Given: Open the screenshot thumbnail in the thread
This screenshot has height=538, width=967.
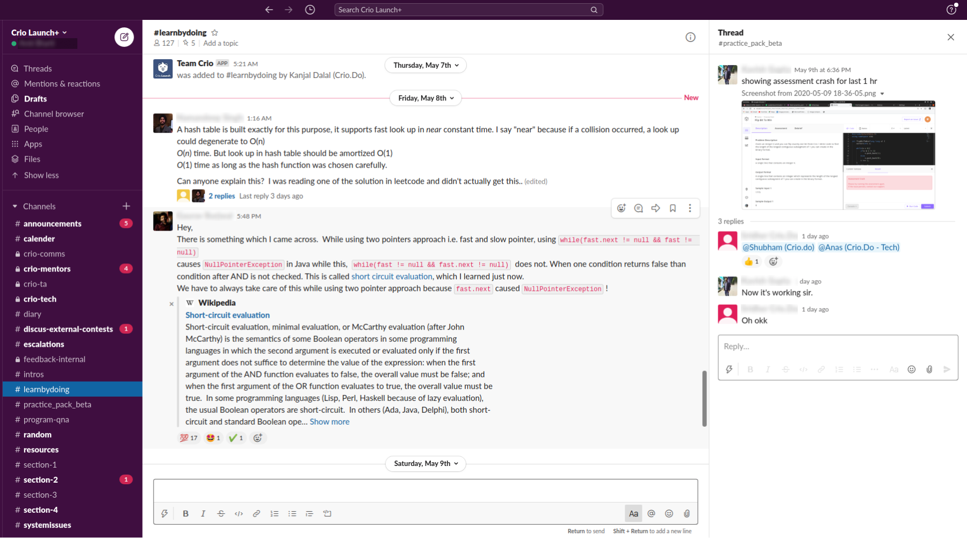Looking at the screenshot, I should [838, 155].
